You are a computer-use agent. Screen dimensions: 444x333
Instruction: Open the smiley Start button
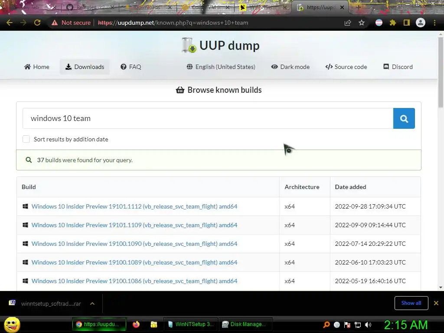[12, 324]
